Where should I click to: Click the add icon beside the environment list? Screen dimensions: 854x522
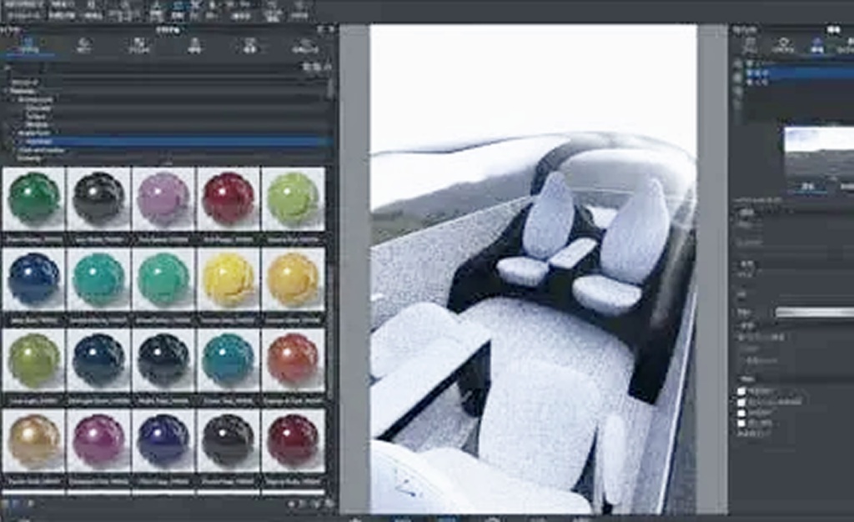click(737, 64)
